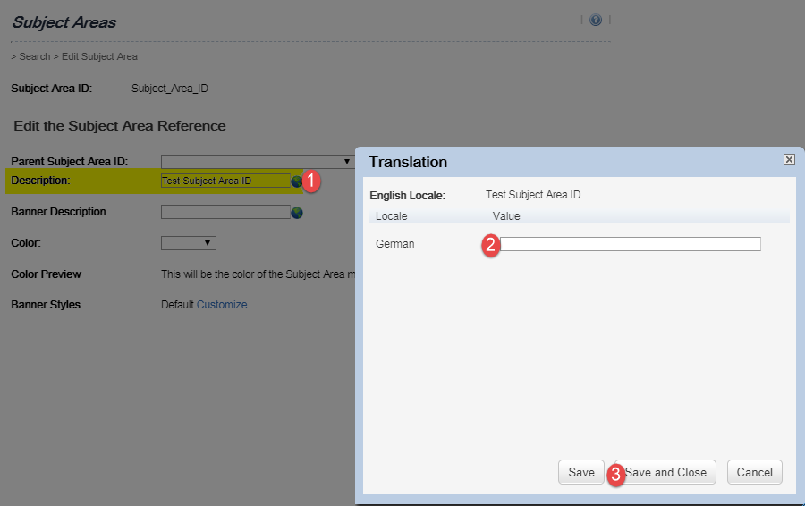Screen dimensions: 805x506
Task: Go to Search in the breadcrumb
Action: point(34,56)
